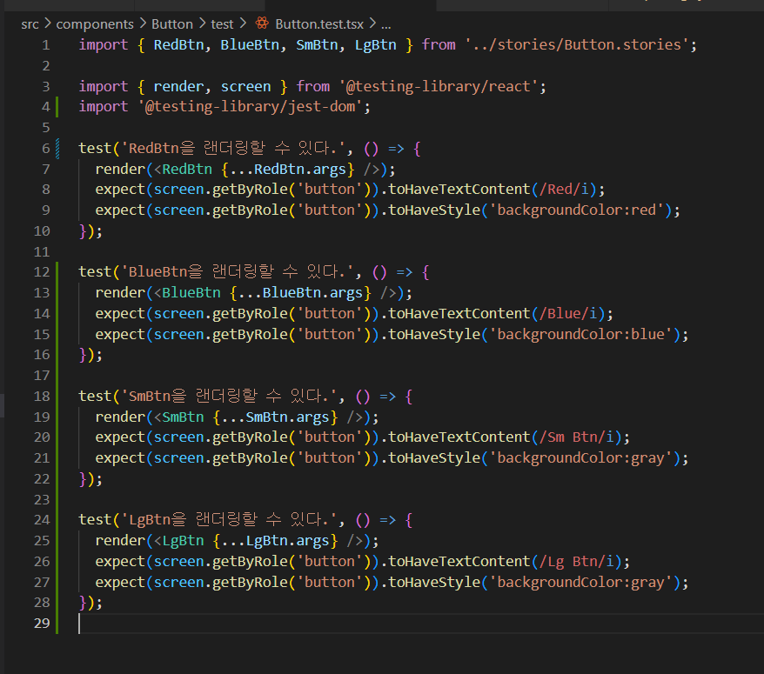Screen dimensions: 764x674
Task: Click line number 29 in gutter
Action: pyautogui.click(x=42, y=623)
